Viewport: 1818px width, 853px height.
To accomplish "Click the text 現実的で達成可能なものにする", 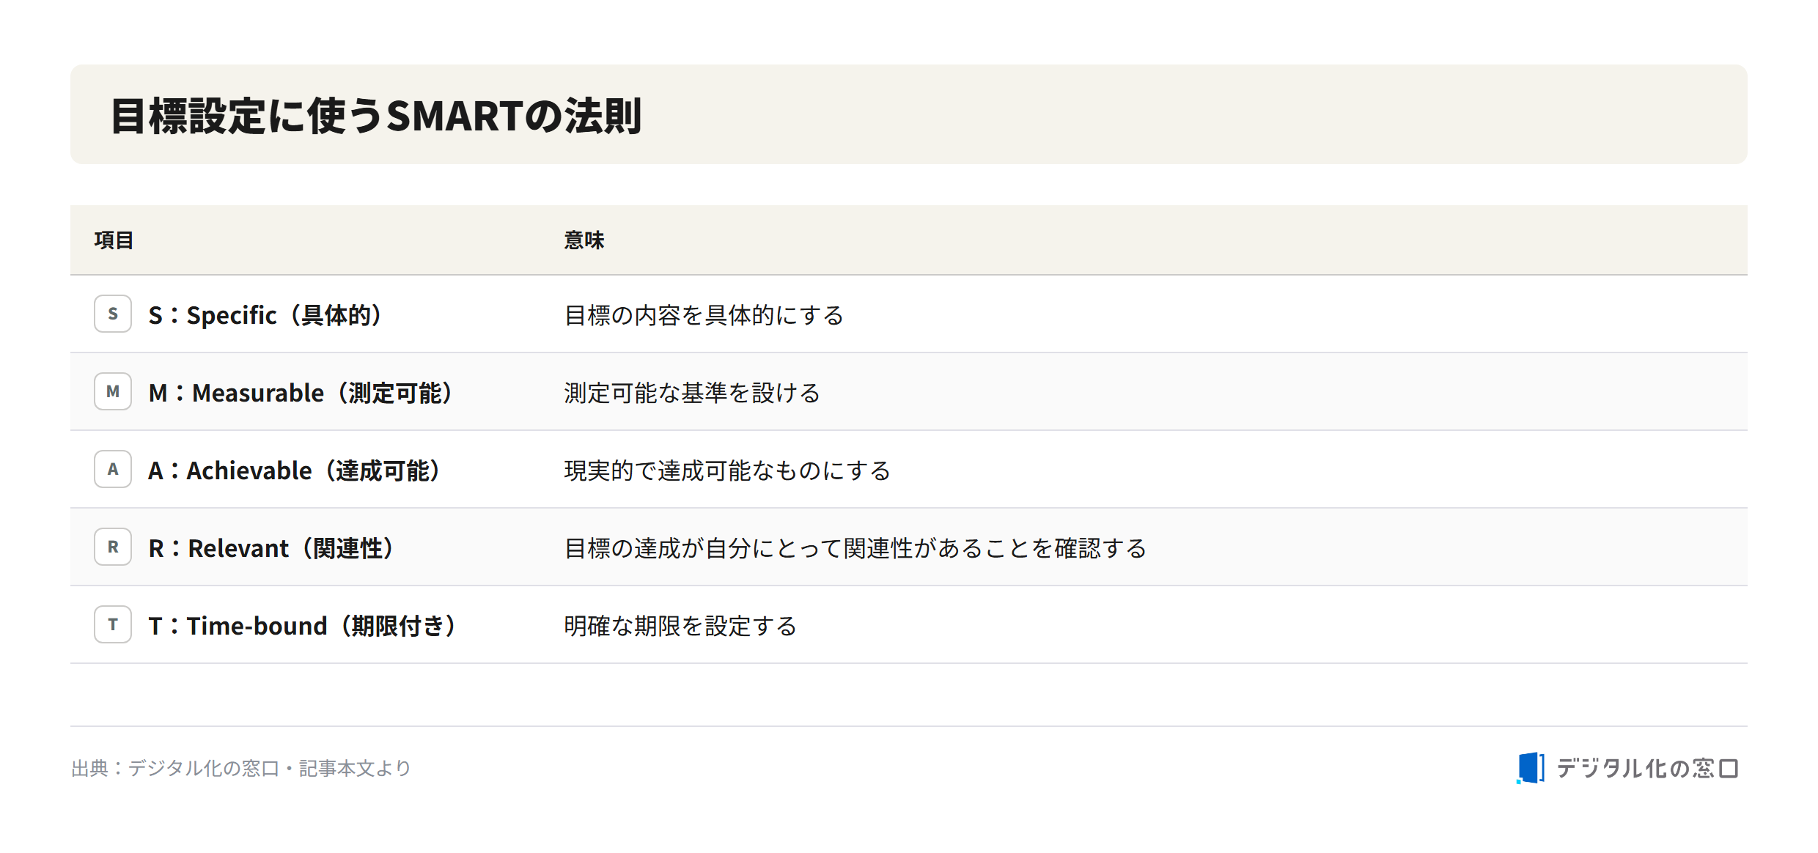I will click(x=727, y=470).
